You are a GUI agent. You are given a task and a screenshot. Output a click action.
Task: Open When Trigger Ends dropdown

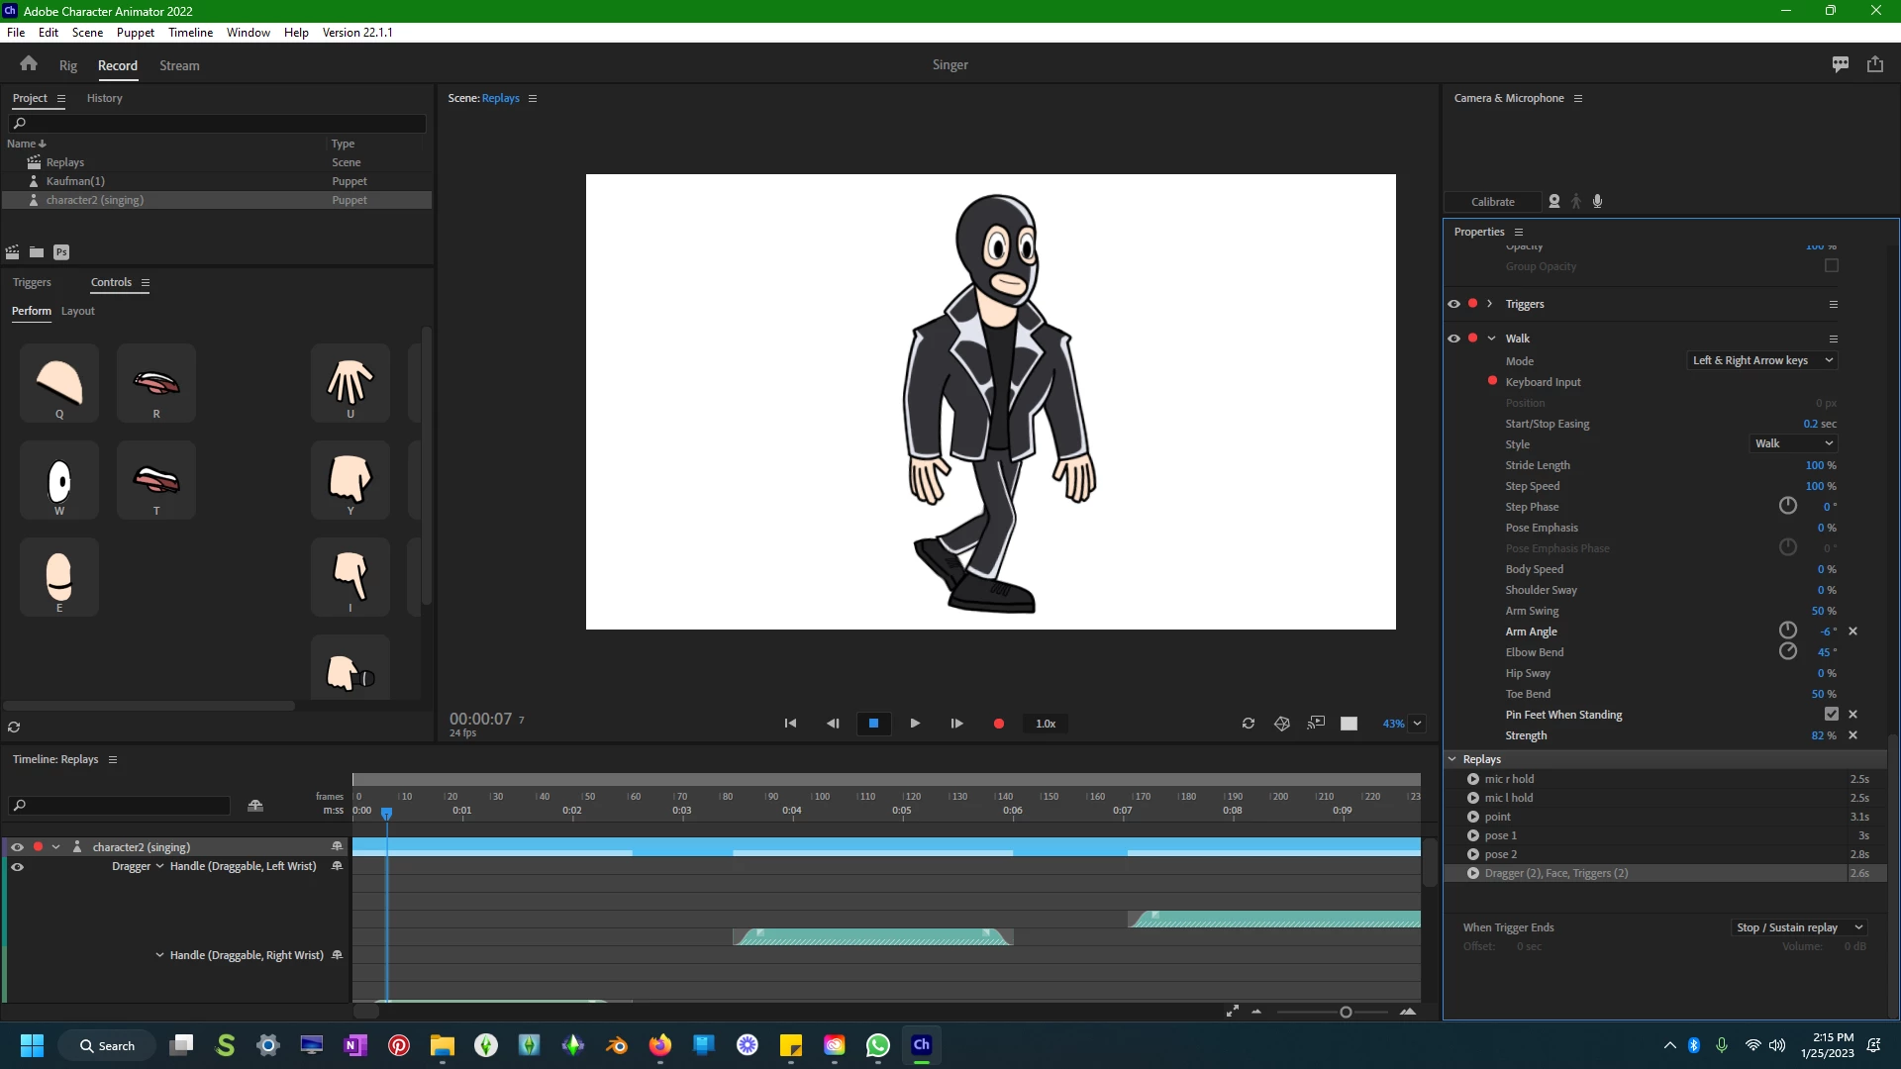[x=1798, y=927]
